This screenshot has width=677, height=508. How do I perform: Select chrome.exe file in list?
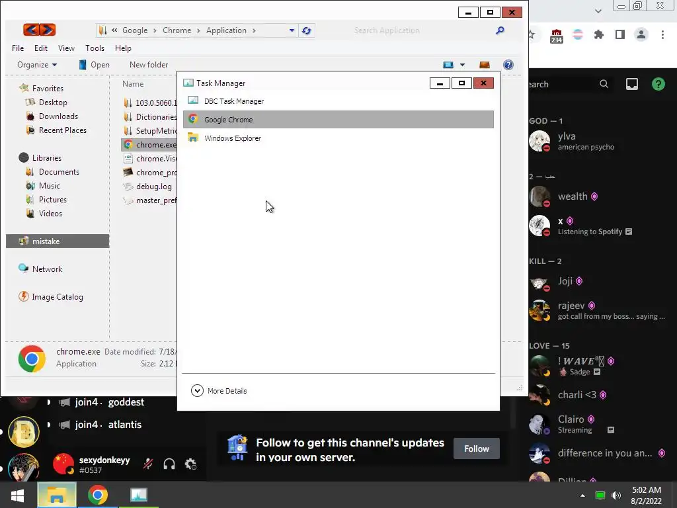149,145
